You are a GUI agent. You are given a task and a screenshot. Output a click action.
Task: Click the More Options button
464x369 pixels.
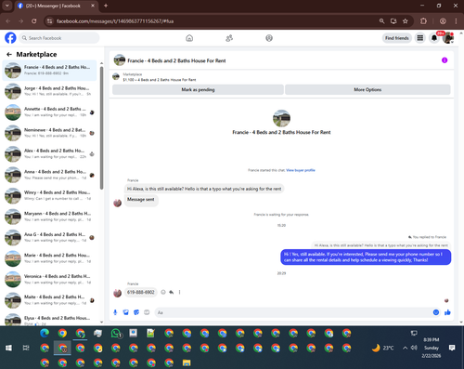click(x=367, y=89)
